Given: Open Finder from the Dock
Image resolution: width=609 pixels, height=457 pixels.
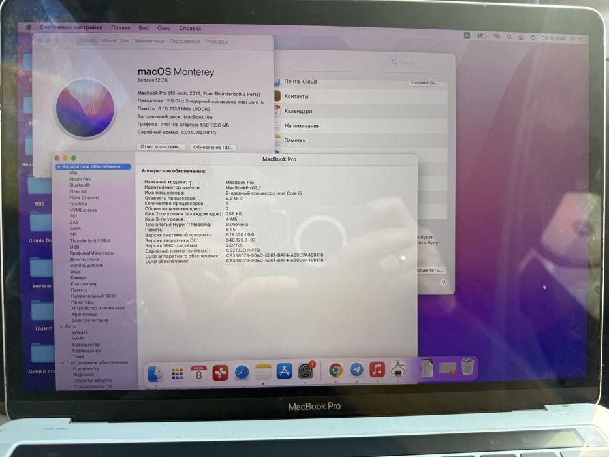Looking at the screenshot, I should coord(155,374).
